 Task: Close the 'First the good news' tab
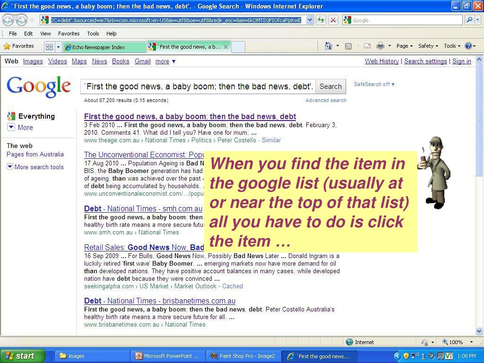[225, 47]
